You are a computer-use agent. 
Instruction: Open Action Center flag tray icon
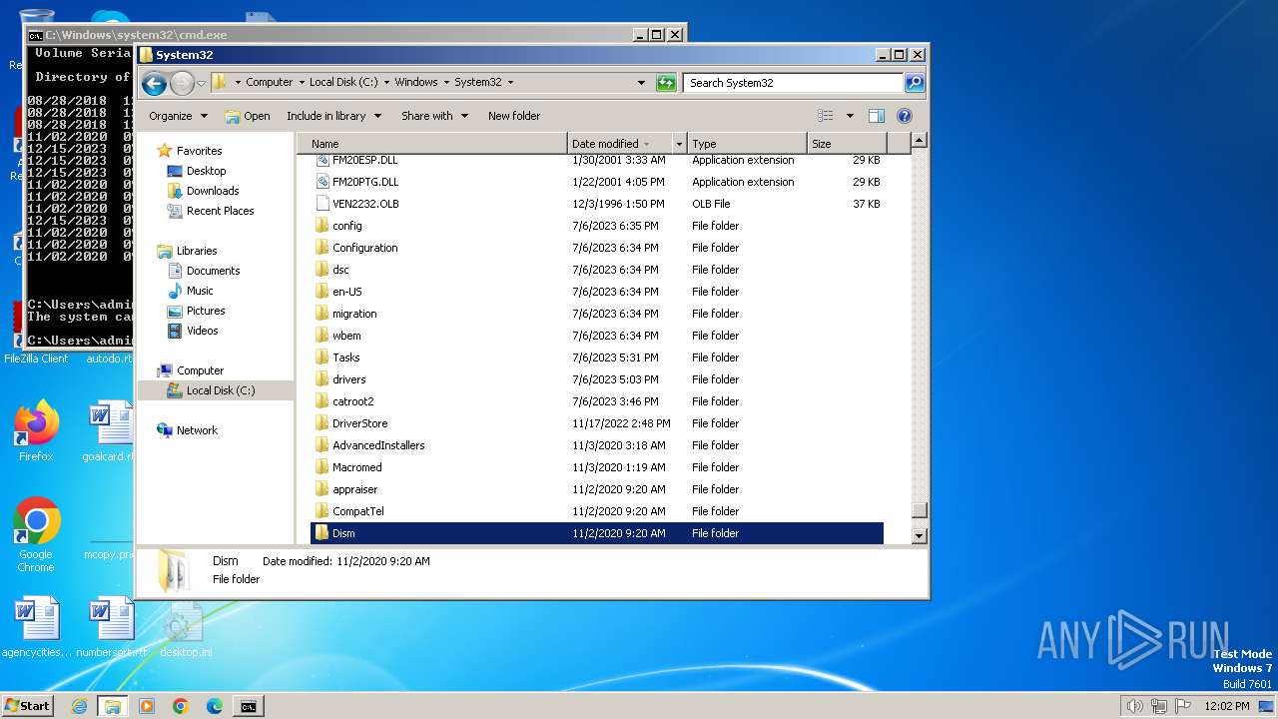[x=1183, y=706]
